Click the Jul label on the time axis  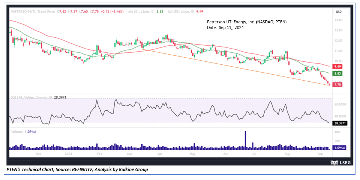(x=254, y=154)
